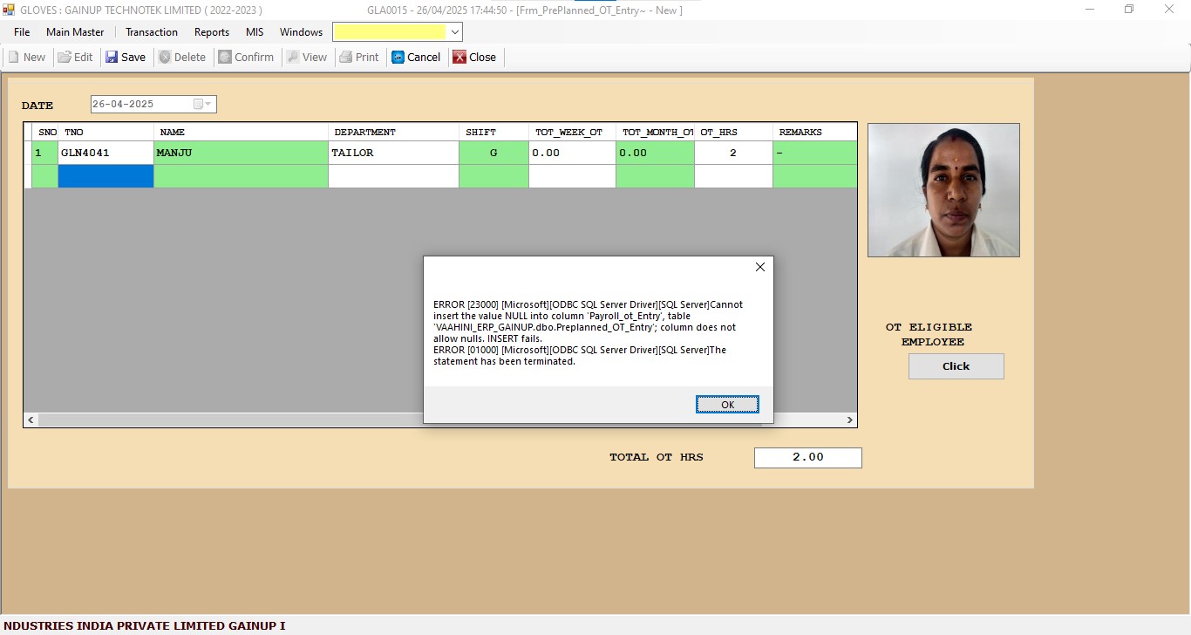
Task: Click the Delete toolbar icon
Action: click(x=165, y=58)
